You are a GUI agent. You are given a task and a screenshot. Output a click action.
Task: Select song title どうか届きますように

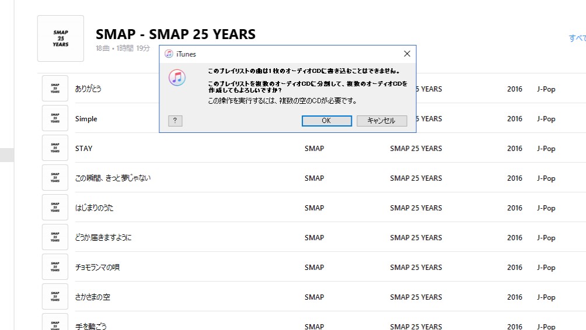pos(103,238)
